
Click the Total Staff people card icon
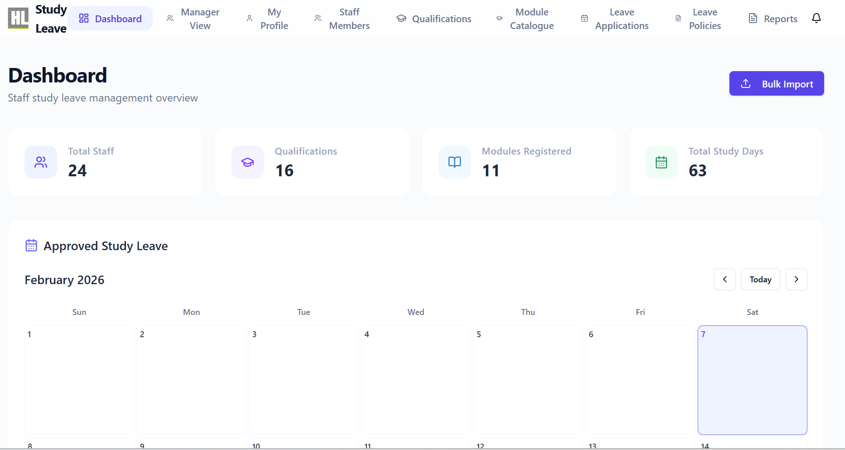41,162
